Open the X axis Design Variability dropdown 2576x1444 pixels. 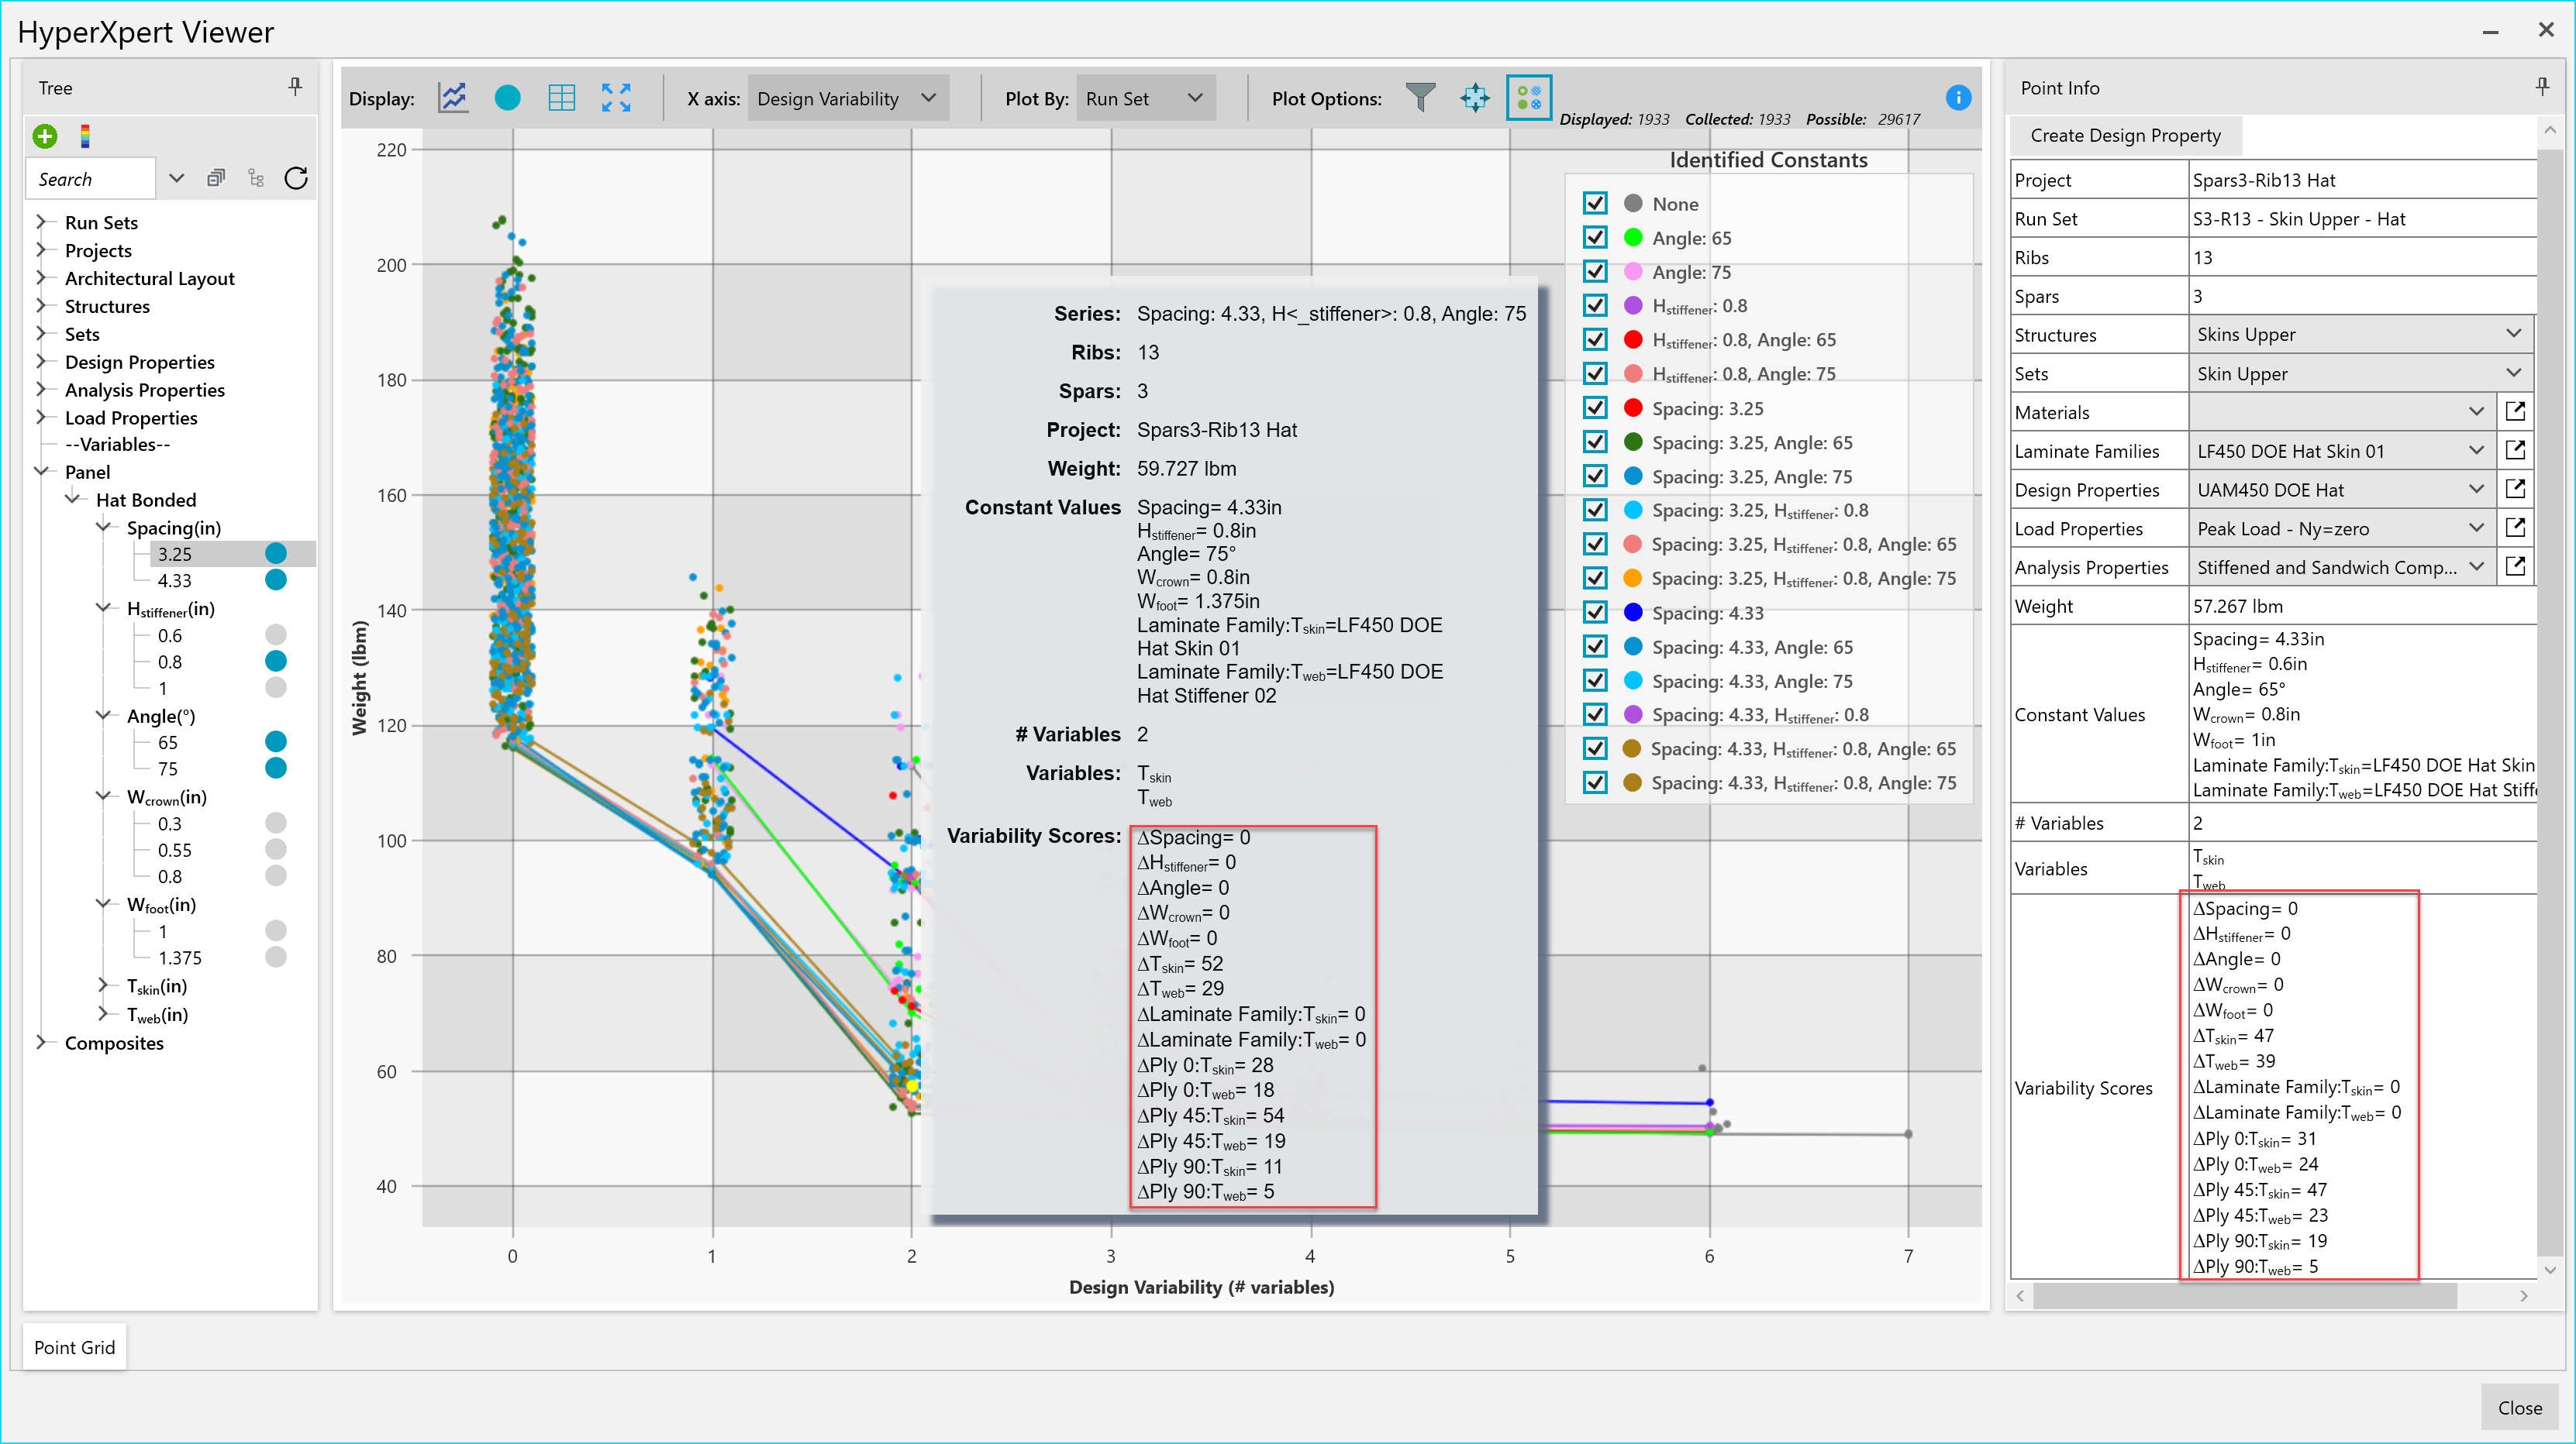(848, 98)
